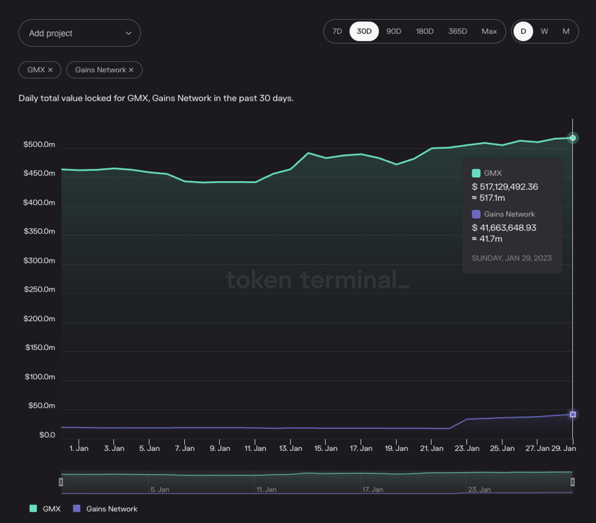Click the '$ 41,663,648.93' tooltip value
The width and height of the screenshot is (596, 523).
[504, 228]
